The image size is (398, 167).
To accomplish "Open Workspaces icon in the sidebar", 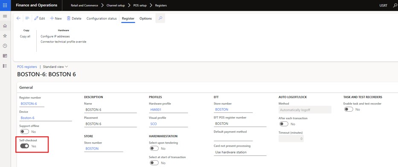I will 5,56.
